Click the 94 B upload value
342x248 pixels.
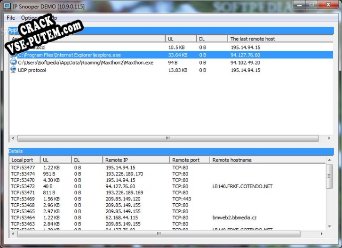click(173, 63)
